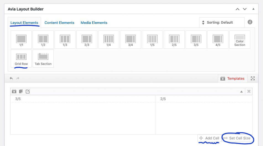Open builder info icon
Image resolution: width=263 pixels, height=146 pixels.
(250, 22)
